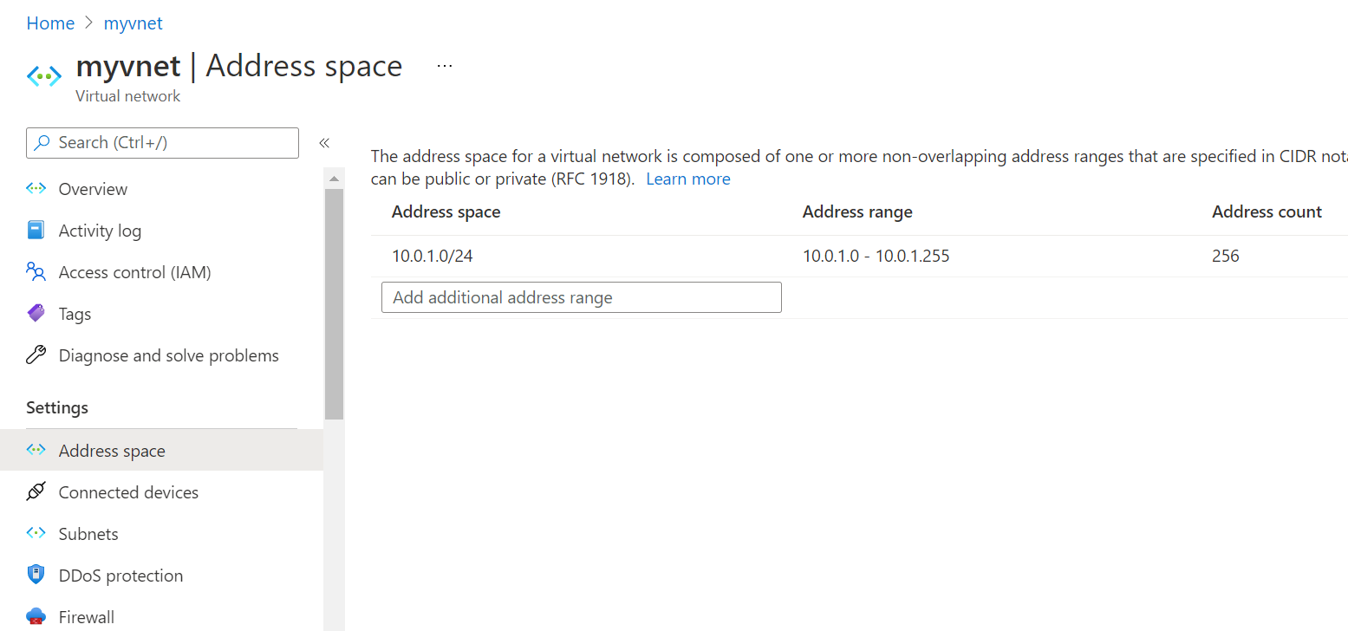
Task: Click the DDoS protection shield icon
Action: (36, 575)
